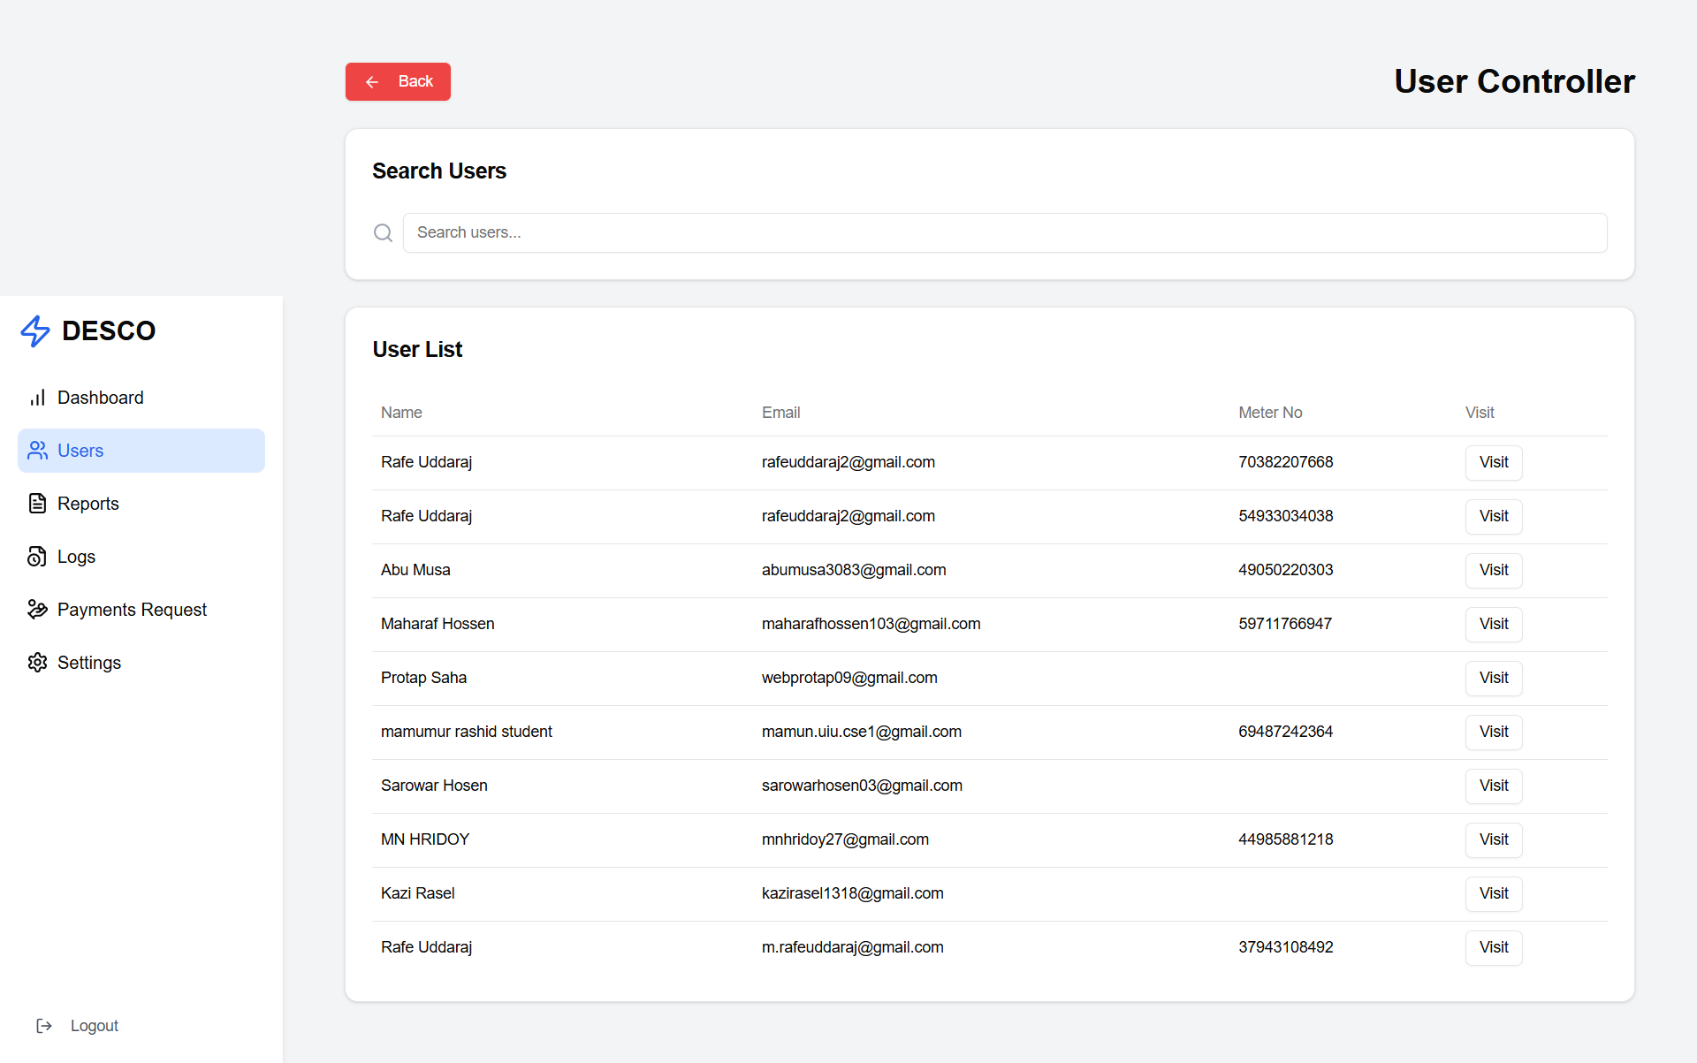
Task: Open the Dashboard menu item
Action: [x=100, y=398]
